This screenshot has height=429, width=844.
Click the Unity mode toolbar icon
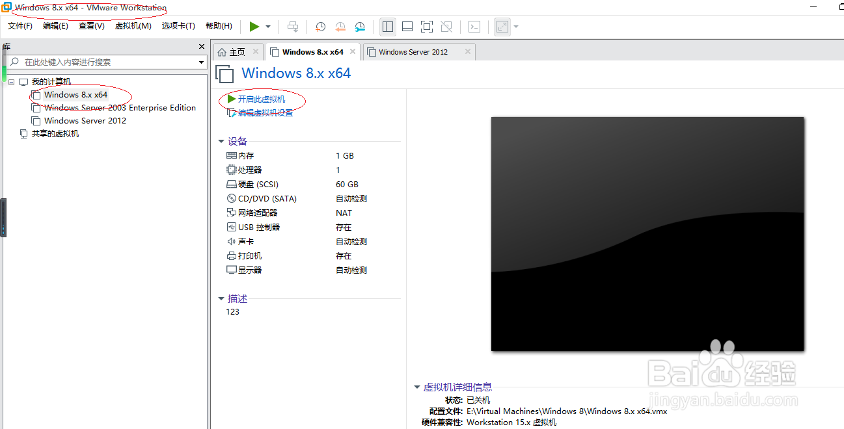click(446, 27)
